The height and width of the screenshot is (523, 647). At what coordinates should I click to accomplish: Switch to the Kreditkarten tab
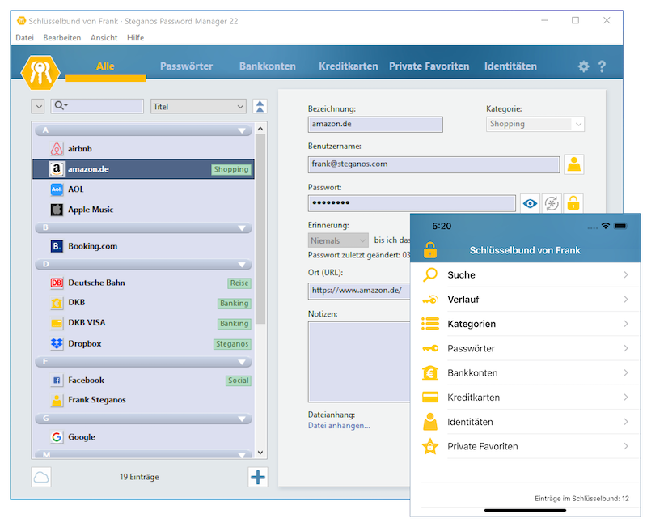(348, 66)
